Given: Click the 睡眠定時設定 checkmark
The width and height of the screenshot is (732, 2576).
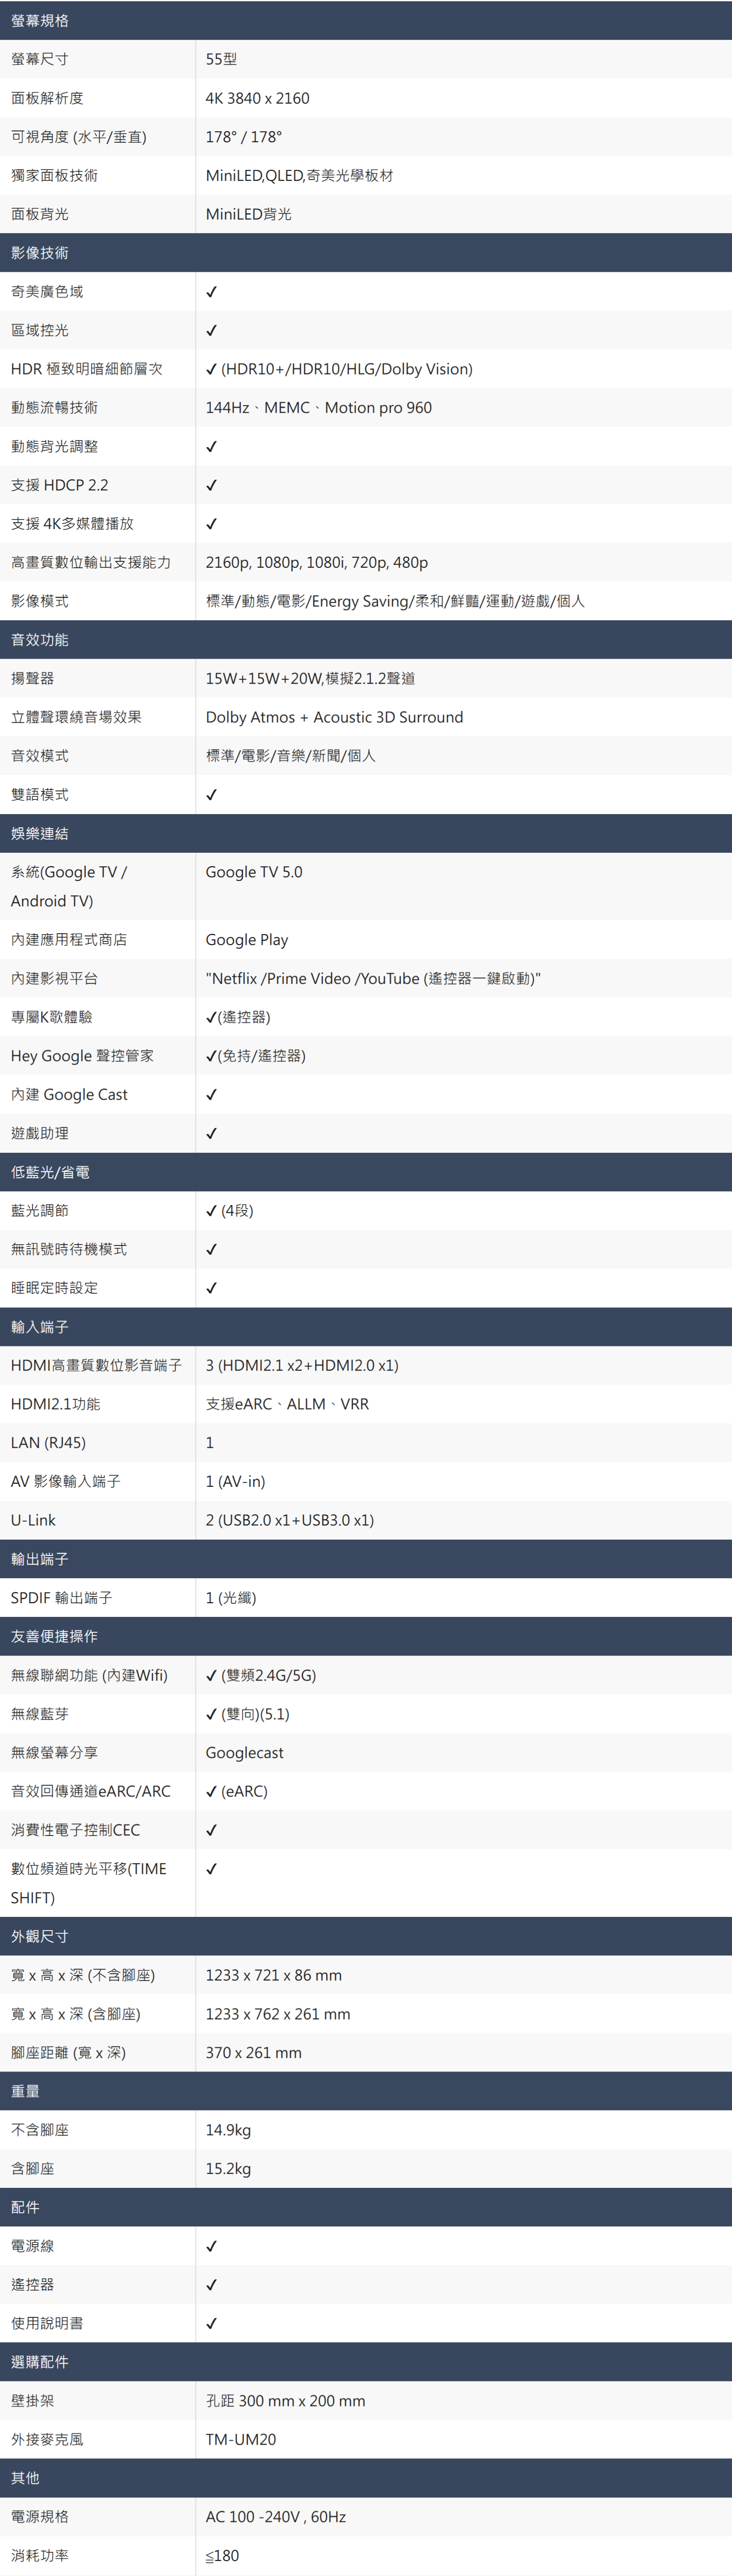Looking at the screenshot, I should pyautogui.click(x=211, y=1288).
